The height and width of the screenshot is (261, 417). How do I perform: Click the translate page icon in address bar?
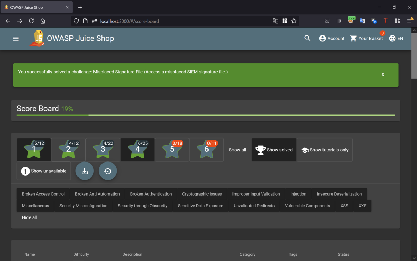coord(276,21)
